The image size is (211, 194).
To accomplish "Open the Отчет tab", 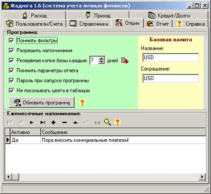I will coord(158,24).
